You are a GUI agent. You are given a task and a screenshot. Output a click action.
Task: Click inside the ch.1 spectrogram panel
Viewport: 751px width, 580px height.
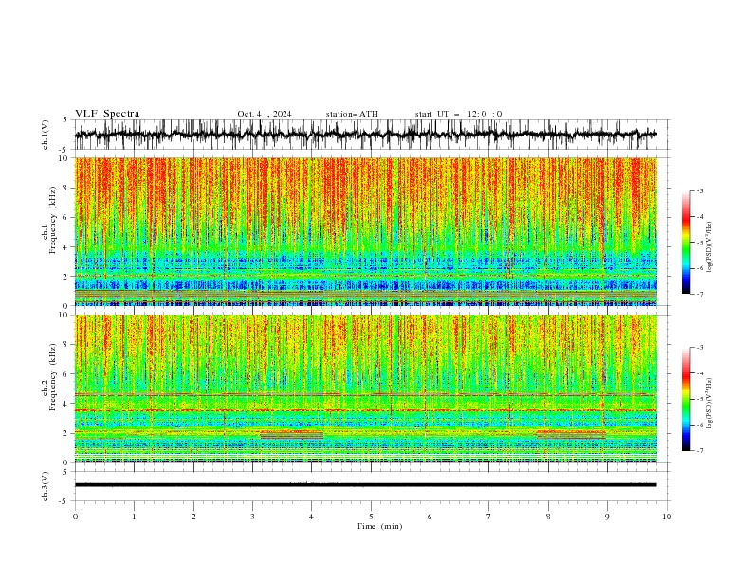[x=366, y=231]
